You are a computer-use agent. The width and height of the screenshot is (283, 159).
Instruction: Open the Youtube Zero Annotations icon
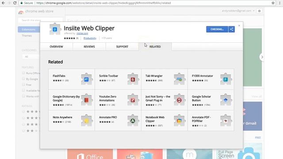[x=133, y=100]
